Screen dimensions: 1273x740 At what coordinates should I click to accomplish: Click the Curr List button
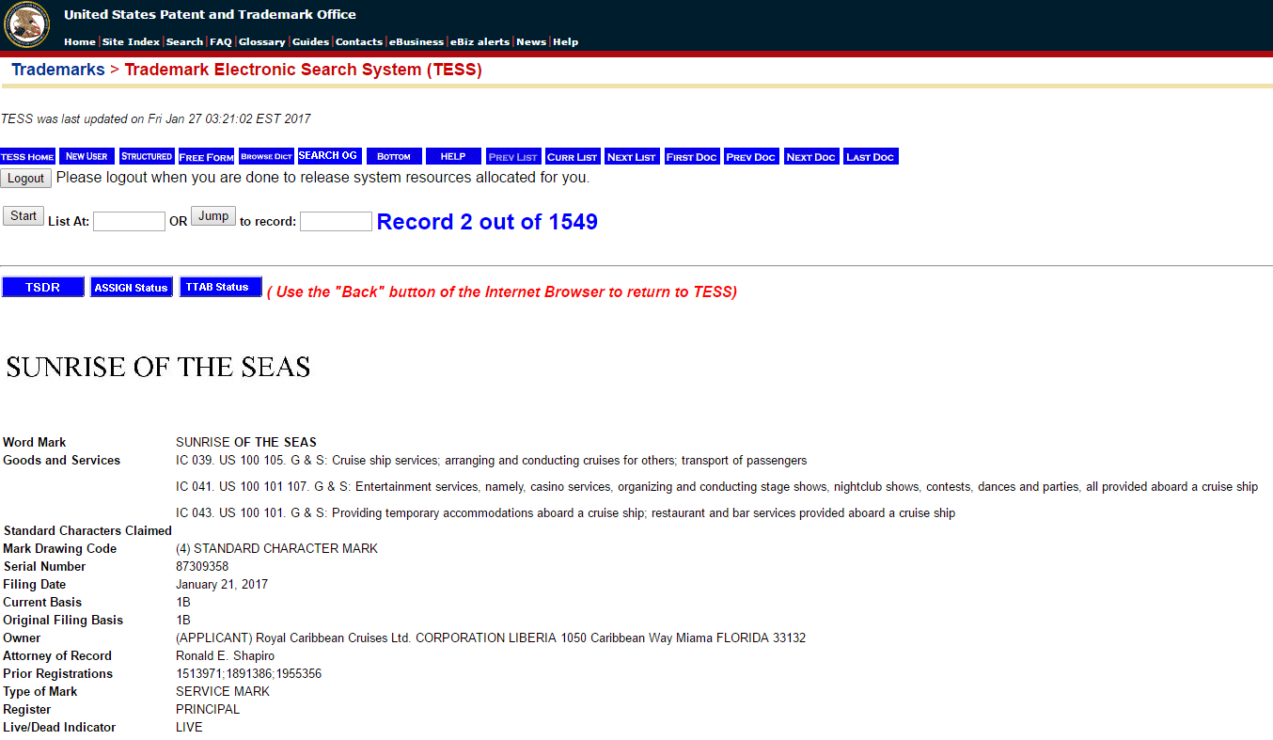(x=573, y=156)
